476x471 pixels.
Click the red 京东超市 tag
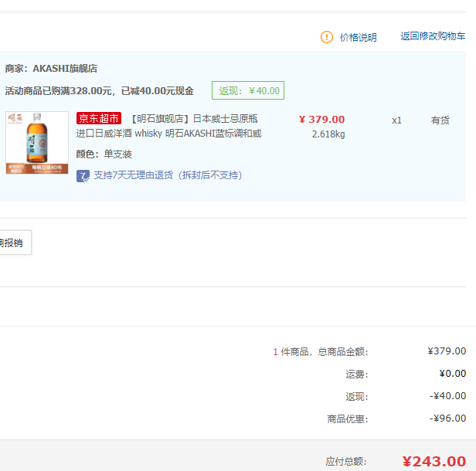[x=99, y=118]
